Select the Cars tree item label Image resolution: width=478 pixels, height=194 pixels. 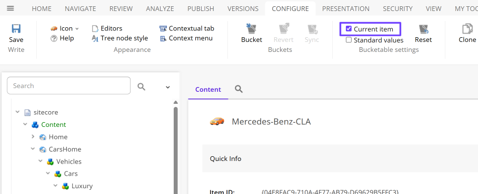point(71,174)
